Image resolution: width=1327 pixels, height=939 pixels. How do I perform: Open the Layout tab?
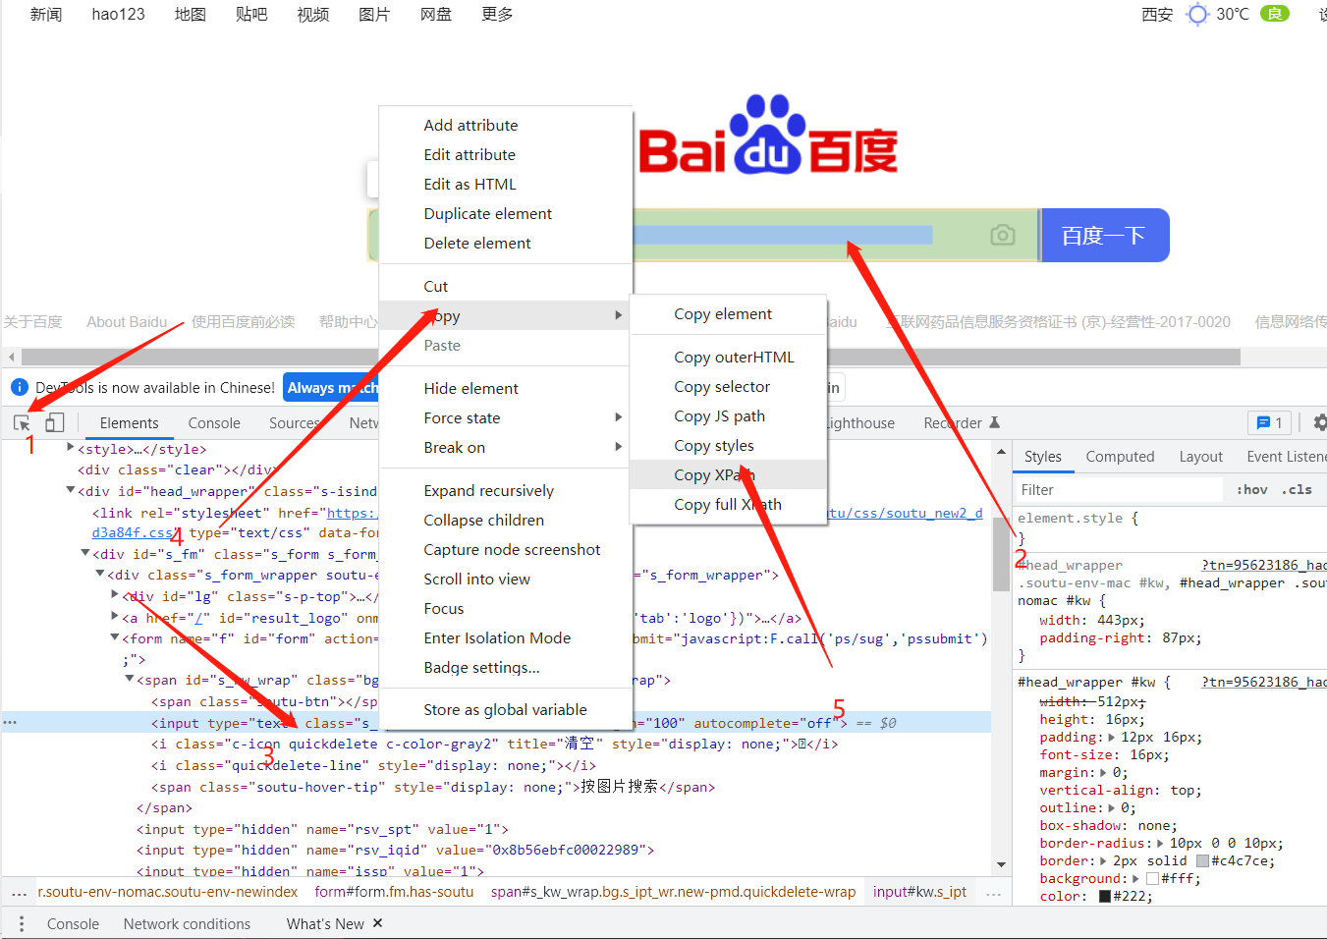[1200, 457]
